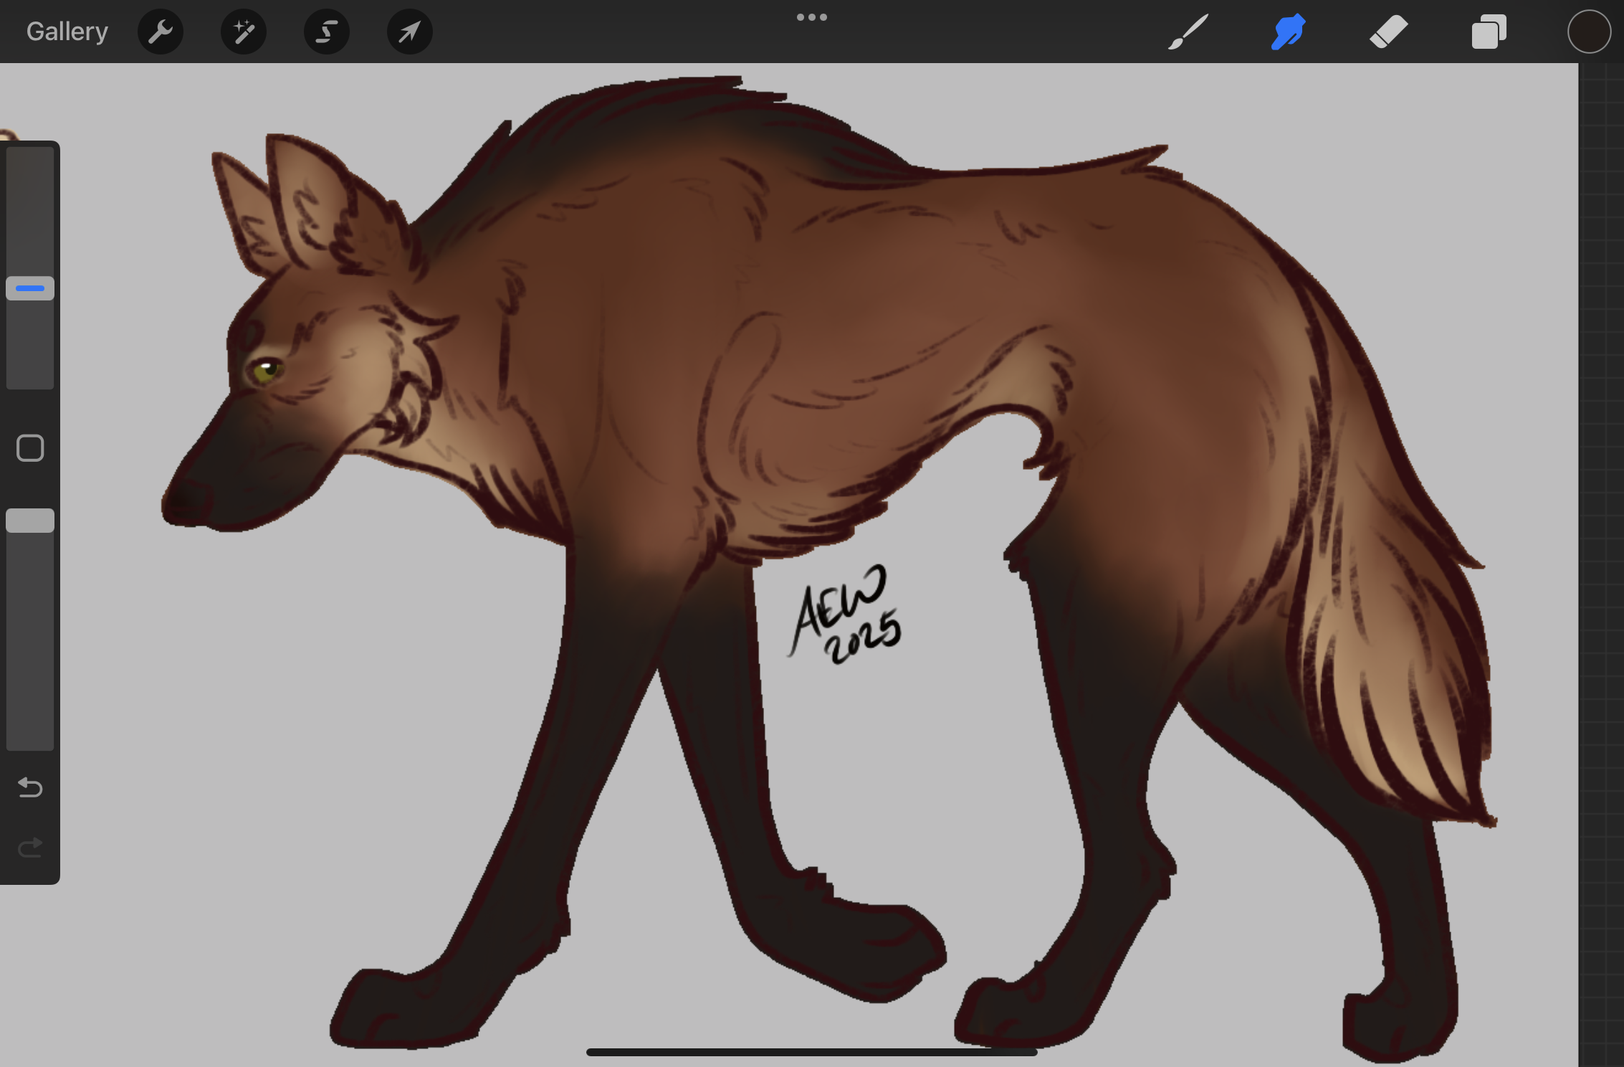The width and height of the screenshot is (1624, 1067).
Task: Undo the last stroke
Action: 30,787
